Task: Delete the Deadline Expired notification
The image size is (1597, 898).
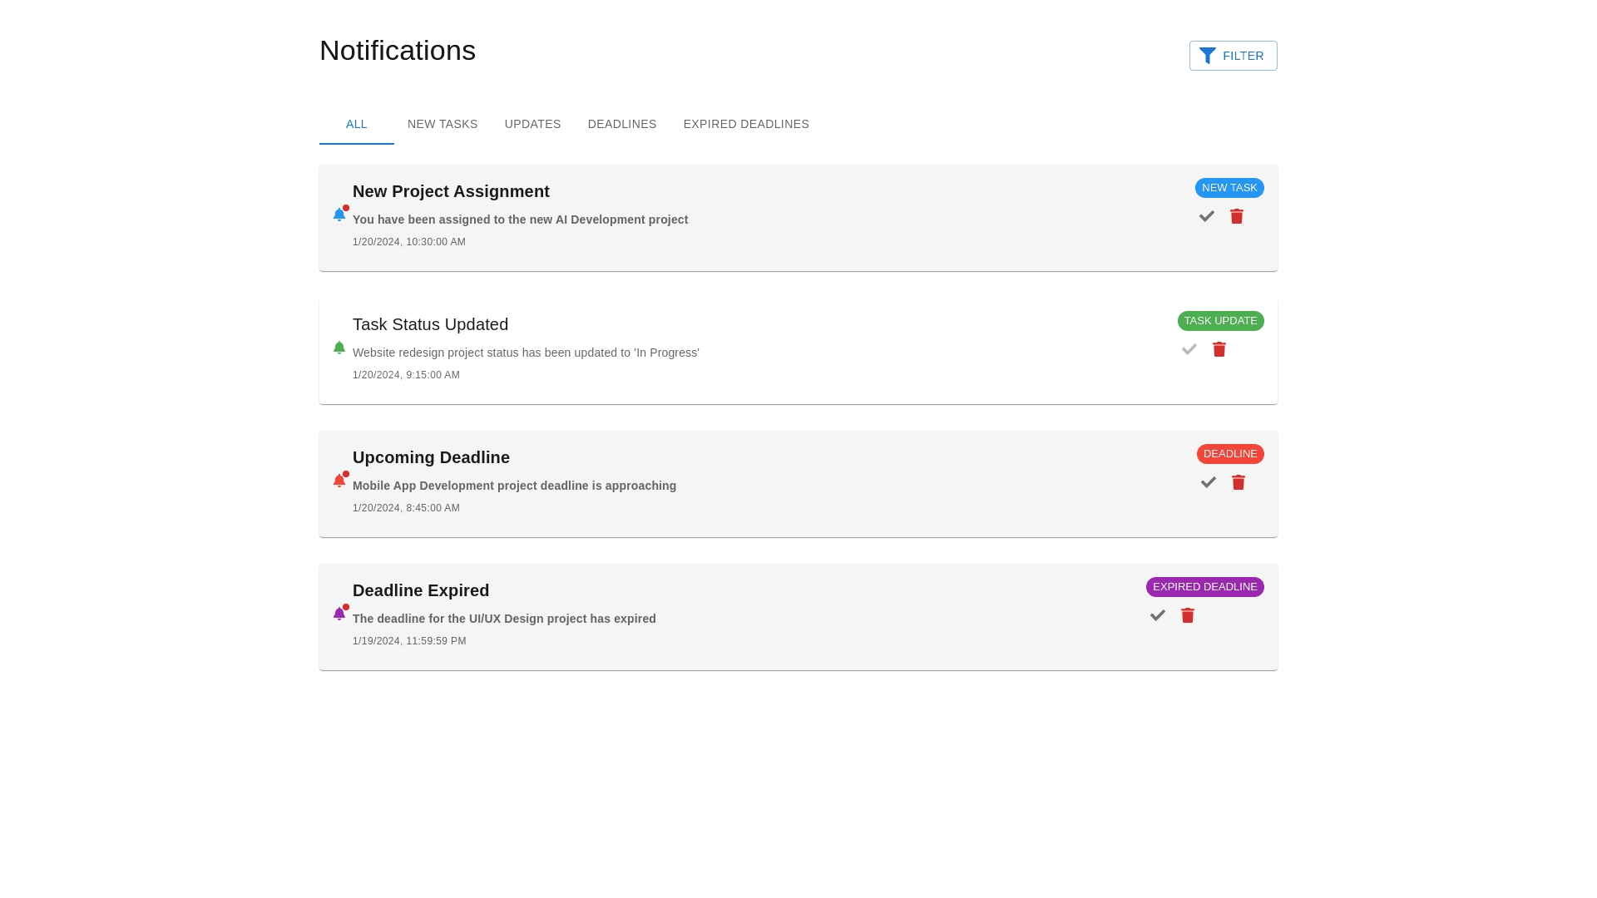Action: pyautogui.click(x=1188, y=615)
